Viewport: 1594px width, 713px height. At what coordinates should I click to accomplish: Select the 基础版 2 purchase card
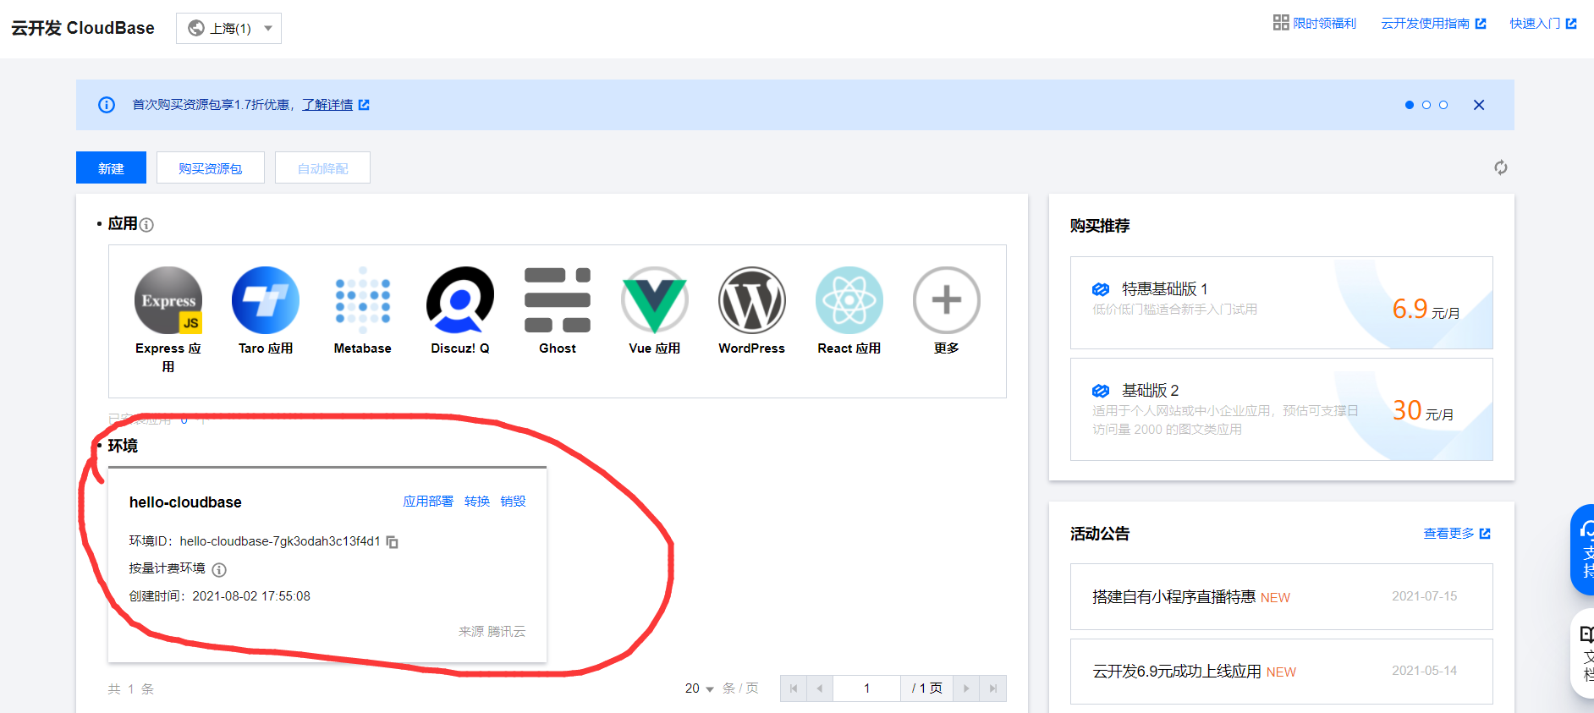pyautogui.click(x=1282, y=409)
